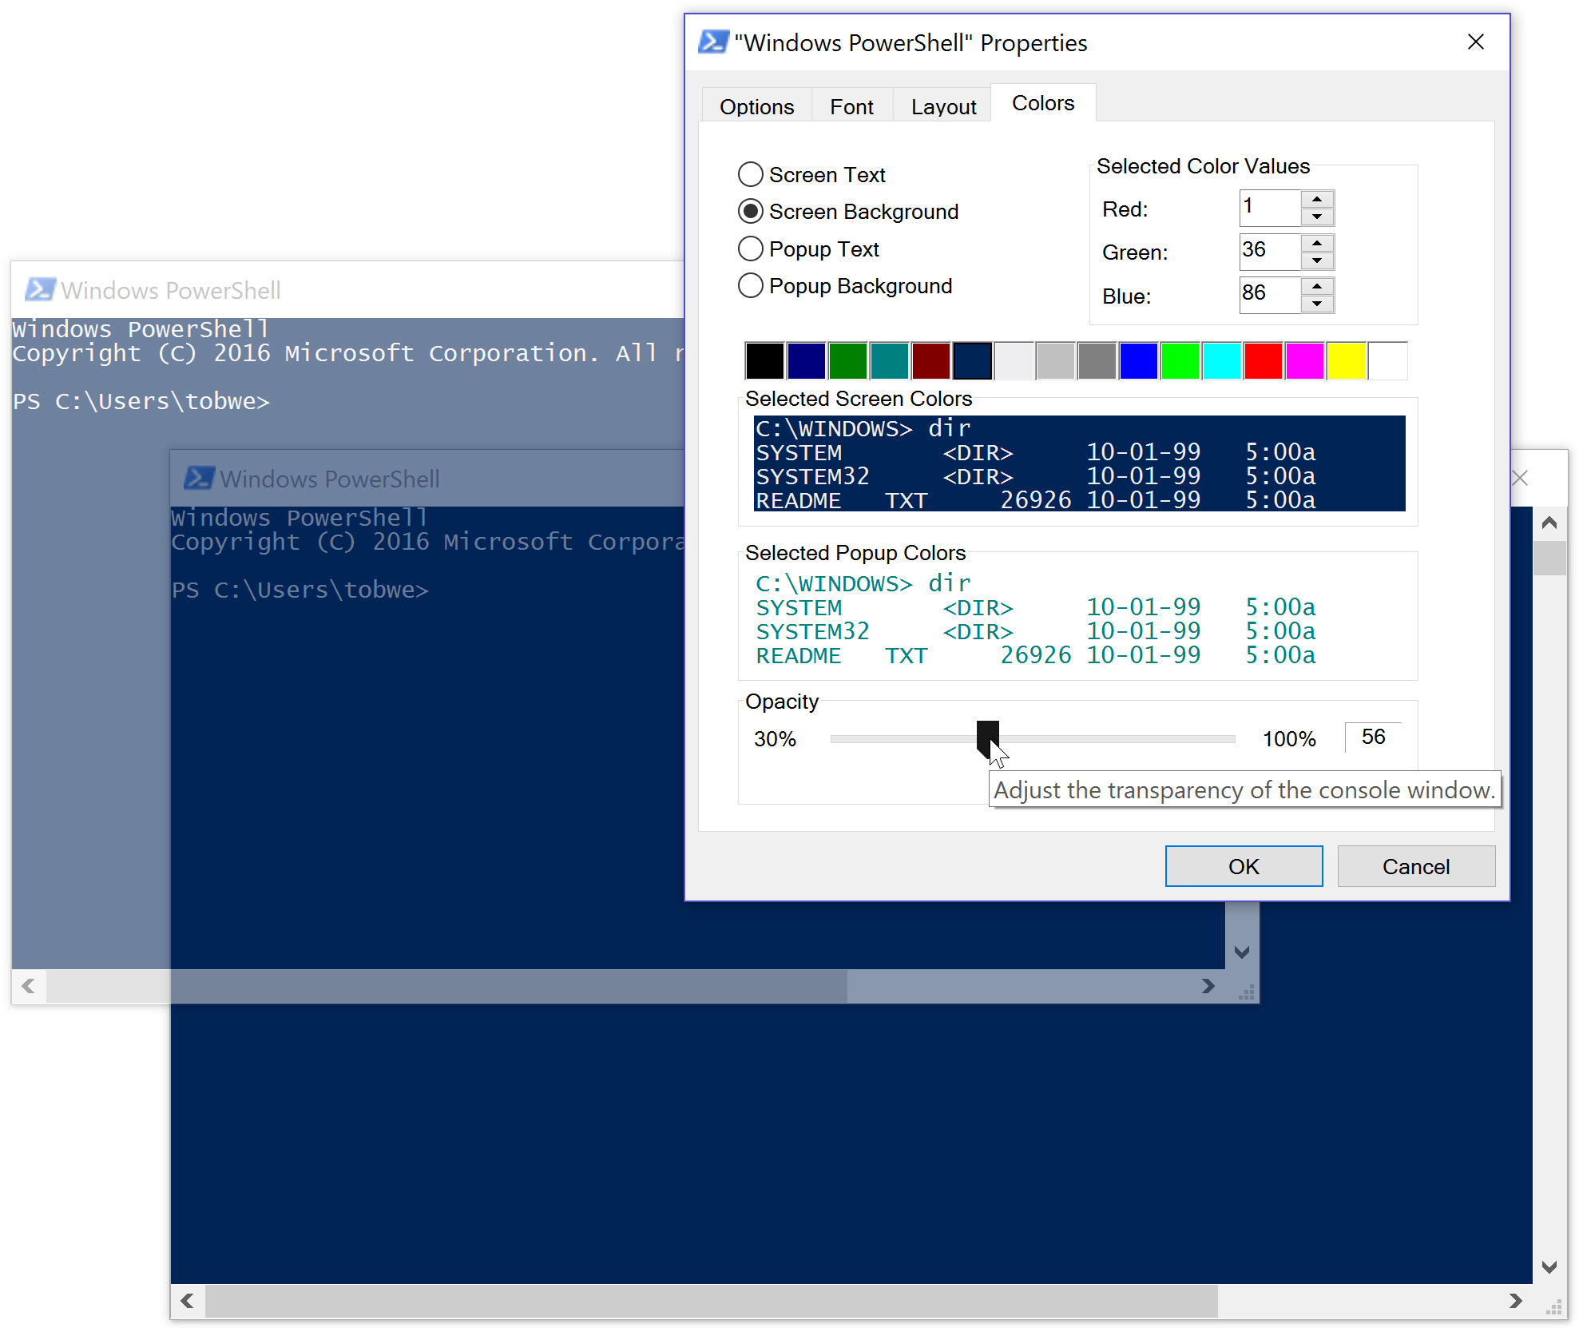This screenshot has width=1579, height=1328.
Task: Pick the teal color swatch
Action: pyautogui.click(x=889, y=360)
